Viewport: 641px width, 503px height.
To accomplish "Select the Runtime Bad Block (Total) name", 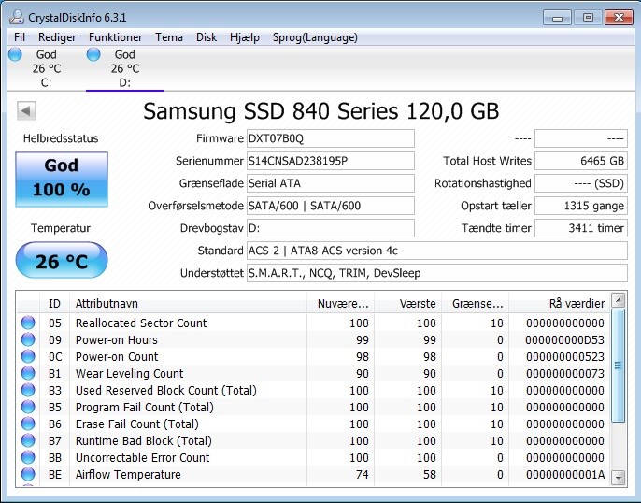I will click(144, 441).
